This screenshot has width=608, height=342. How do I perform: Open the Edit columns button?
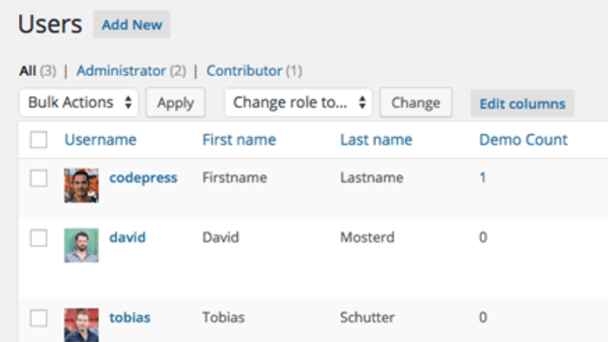click(x=522, y=104)
